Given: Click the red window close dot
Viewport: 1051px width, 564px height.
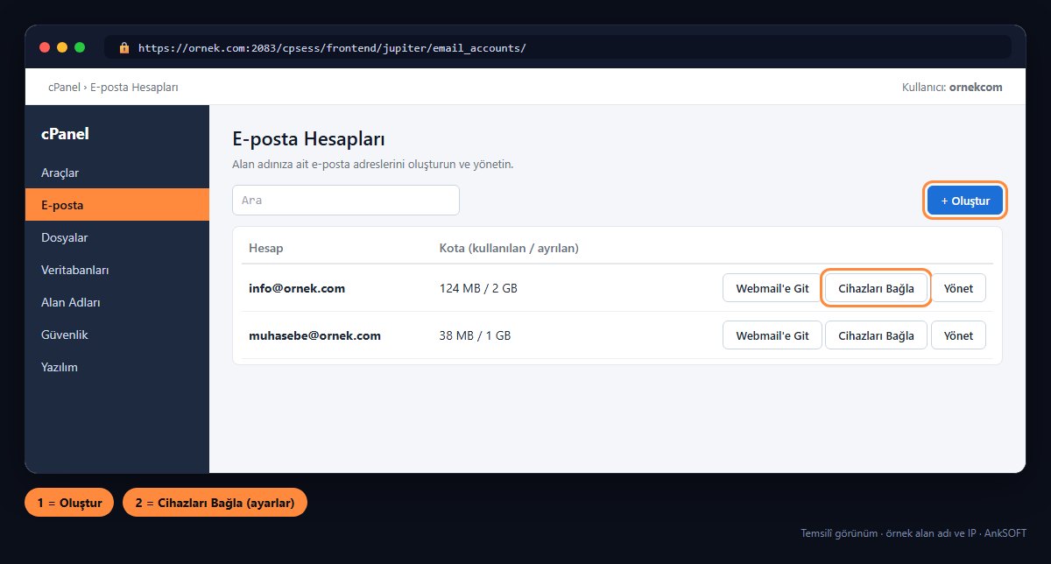Looking at the screenshot, I should click(x=45, y=47).
